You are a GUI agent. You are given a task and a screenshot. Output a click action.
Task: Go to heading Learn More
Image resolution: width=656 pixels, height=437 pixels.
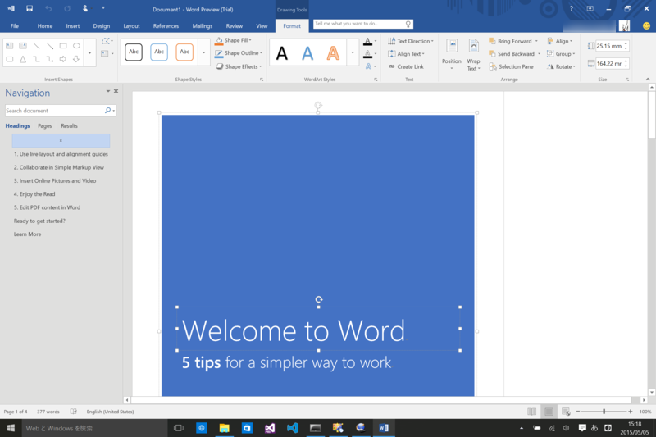point(28,234)
